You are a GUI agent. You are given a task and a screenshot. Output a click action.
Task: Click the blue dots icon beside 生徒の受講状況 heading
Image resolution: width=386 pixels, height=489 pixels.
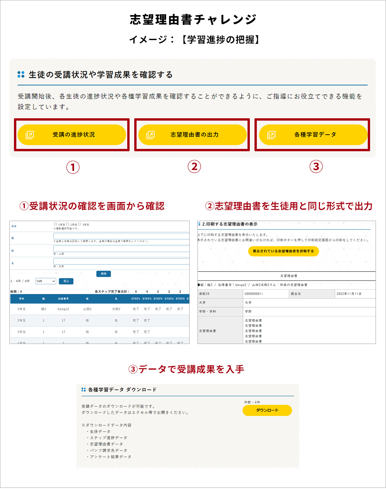coord(21,74)
